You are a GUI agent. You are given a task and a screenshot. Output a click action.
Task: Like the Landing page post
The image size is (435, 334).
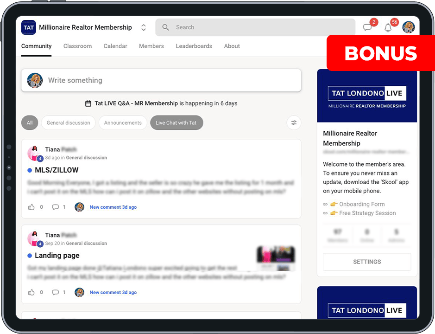point(32,292)
